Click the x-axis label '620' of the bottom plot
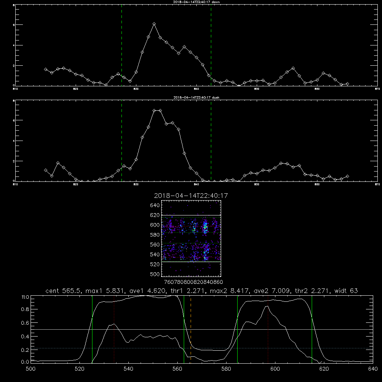This screenshot has height=382, width=382. pos(324,369)
